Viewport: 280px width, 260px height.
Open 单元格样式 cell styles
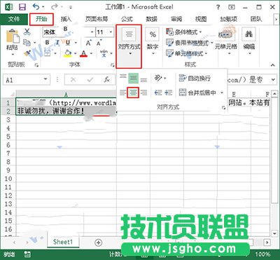(186, 53)
